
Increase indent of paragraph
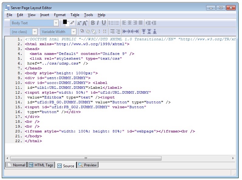(148, 23)
